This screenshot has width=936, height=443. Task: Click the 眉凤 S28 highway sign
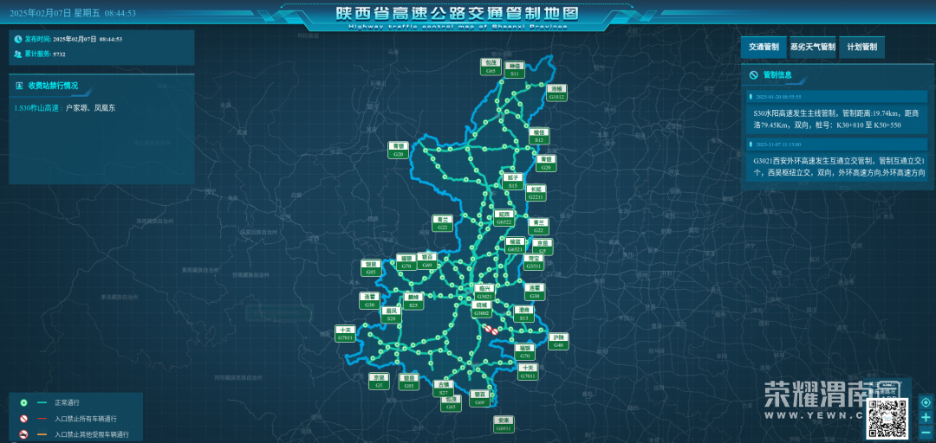coord(392,314)
